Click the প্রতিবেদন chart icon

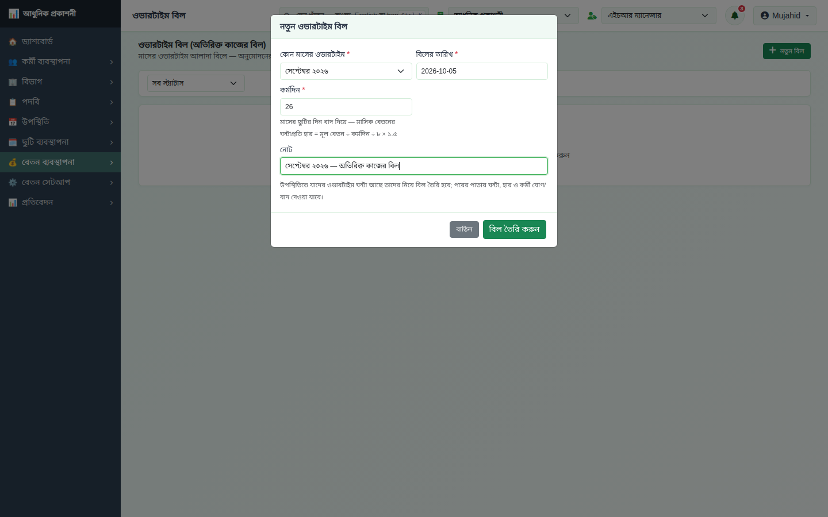click(x=13, y=203)
